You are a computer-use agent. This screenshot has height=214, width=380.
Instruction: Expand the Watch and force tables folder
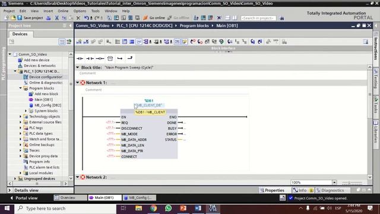point(21,139)
